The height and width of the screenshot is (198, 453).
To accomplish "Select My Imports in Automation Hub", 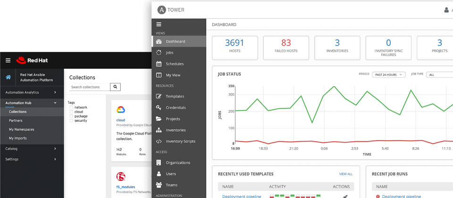I will 32,138.
